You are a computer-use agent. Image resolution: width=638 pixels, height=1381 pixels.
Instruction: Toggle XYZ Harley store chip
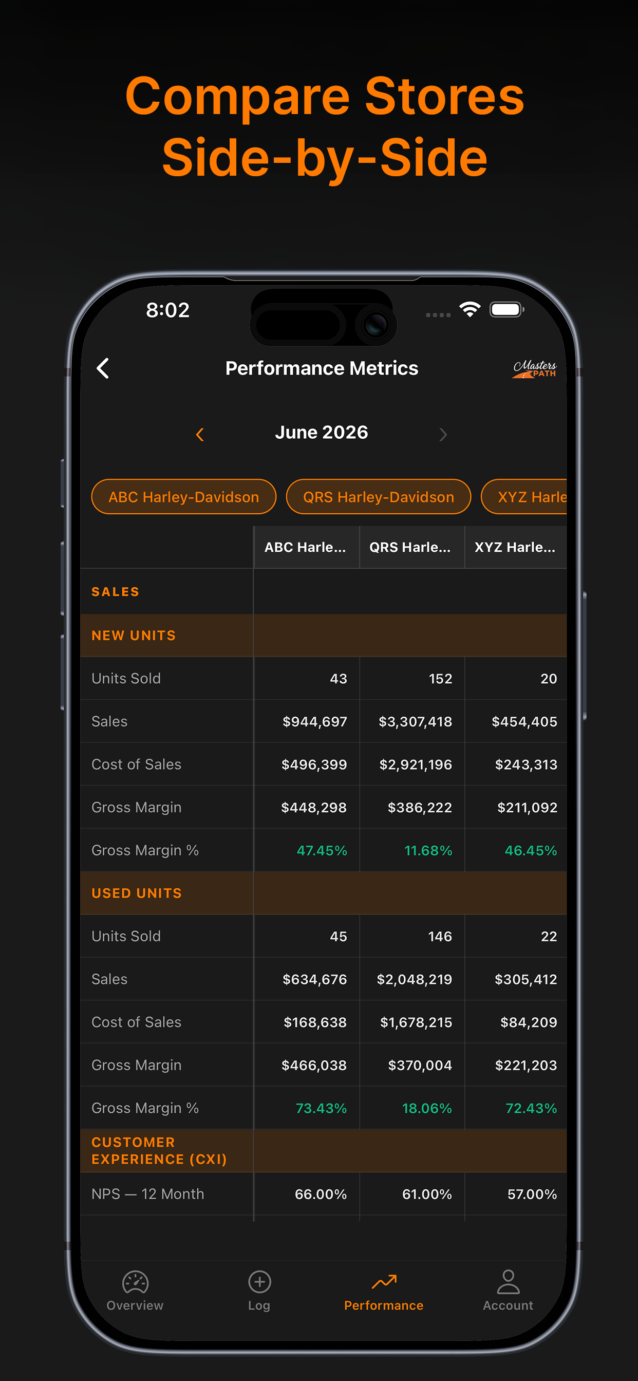tap(524, 497)
